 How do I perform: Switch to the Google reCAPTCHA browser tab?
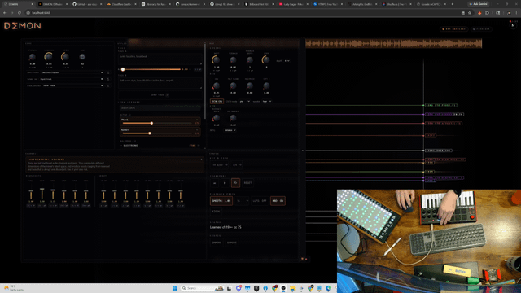coord(431,4)
